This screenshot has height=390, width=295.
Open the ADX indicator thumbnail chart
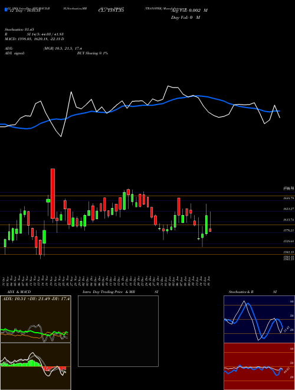coord(35,319)
